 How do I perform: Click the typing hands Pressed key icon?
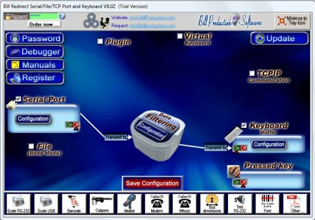[x=234, y=172]
